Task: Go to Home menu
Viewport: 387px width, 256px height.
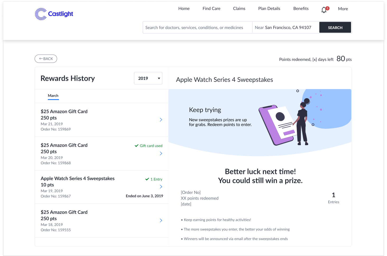Action: point(184,8)
